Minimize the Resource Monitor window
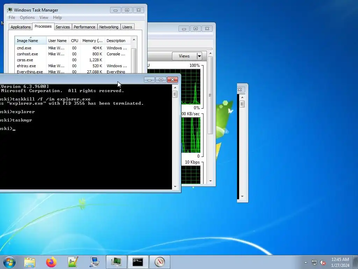 point(184,29)
